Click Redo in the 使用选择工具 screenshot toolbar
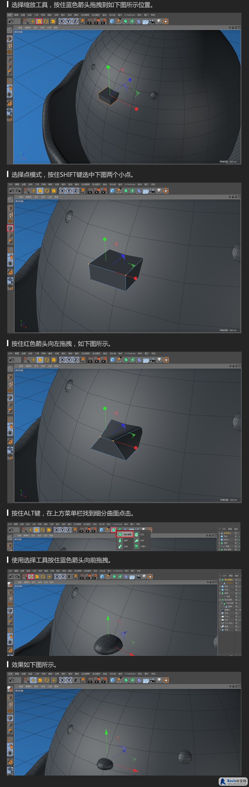This screenshot has width=249, height=787. [17, 577]
